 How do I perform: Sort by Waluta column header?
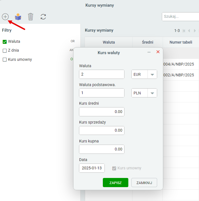click(109, 42)
